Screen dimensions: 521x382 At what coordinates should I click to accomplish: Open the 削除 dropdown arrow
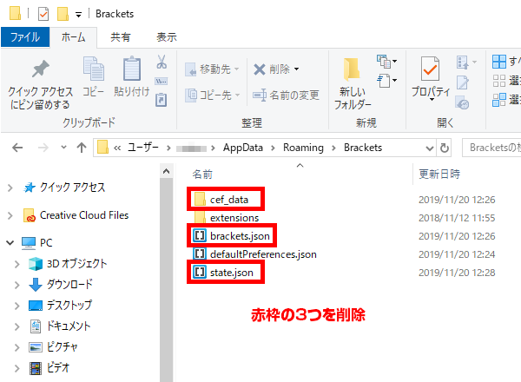point(296,69)
